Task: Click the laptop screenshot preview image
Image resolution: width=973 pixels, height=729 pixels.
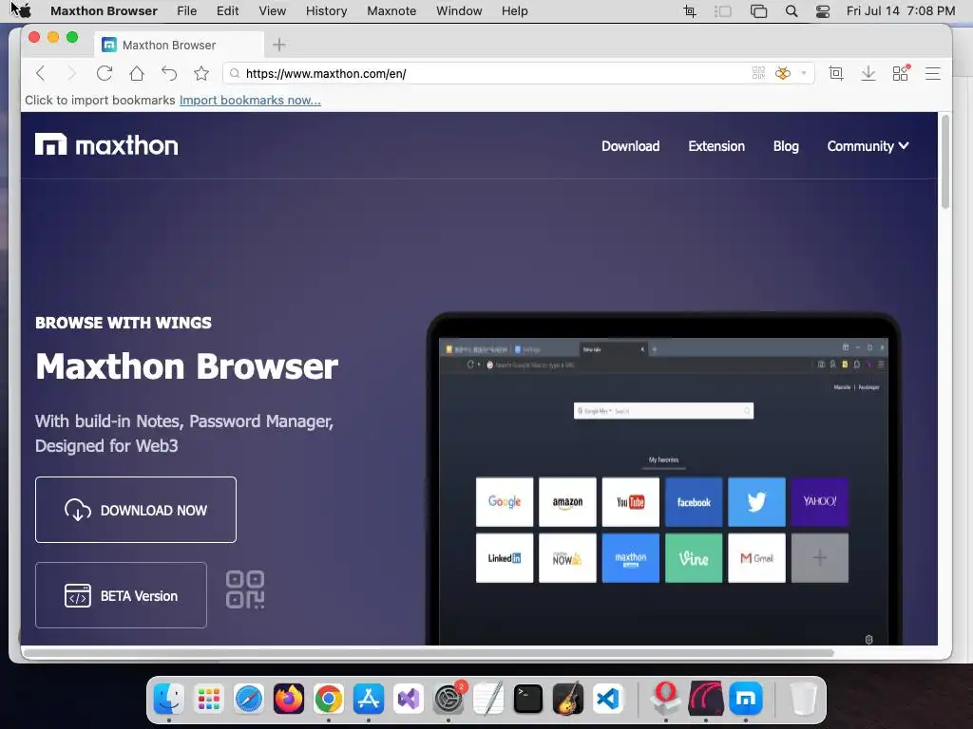Action: [663, 478]
